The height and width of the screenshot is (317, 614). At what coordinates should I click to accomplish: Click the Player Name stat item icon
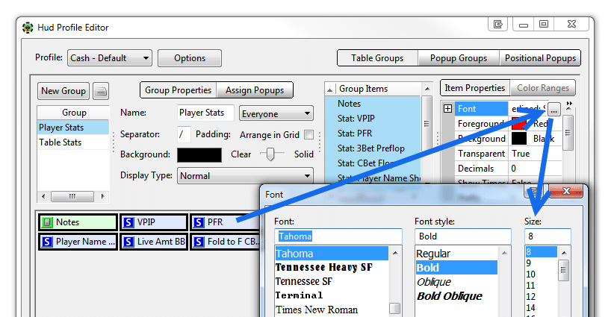[x=46, y=242]
